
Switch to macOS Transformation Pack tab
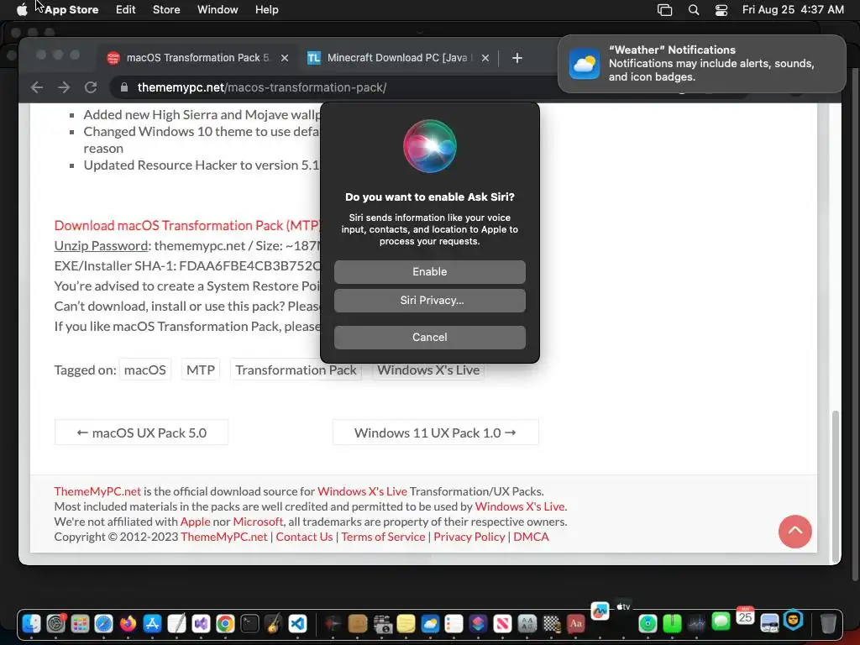(x=197, y=58)
